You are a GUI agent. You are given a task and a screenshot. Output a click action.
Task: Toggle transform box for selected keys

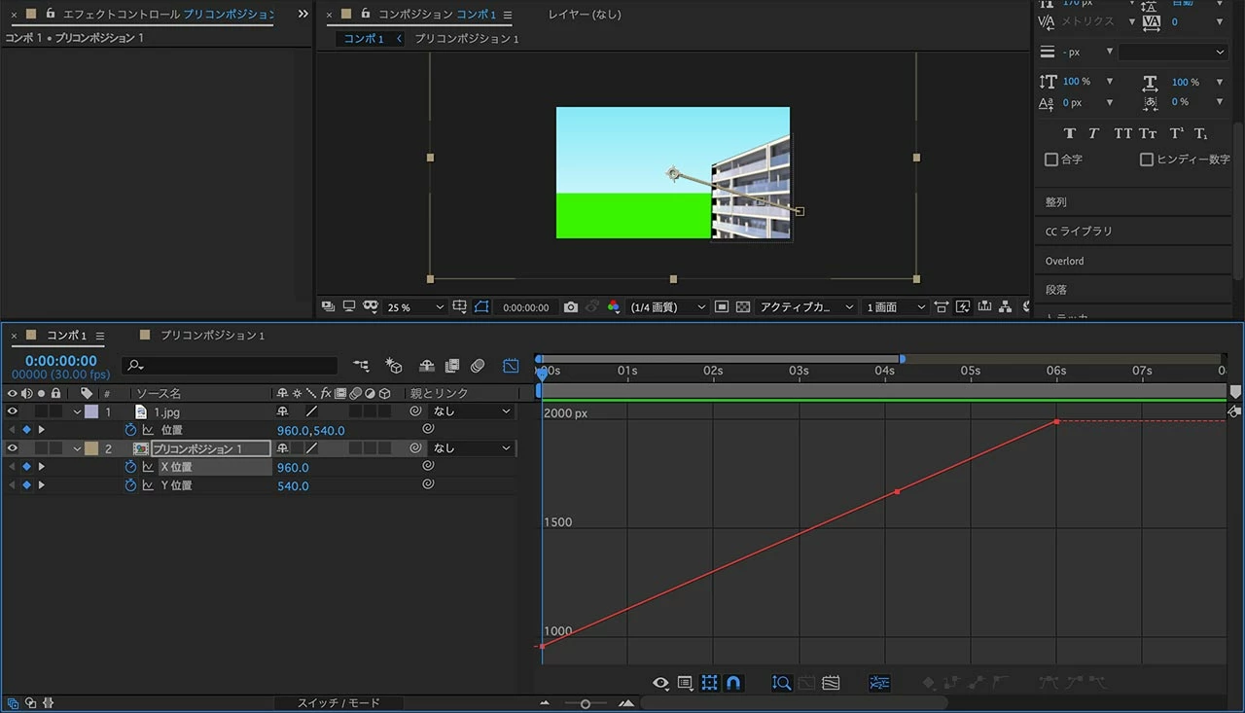tap(710, 683)
